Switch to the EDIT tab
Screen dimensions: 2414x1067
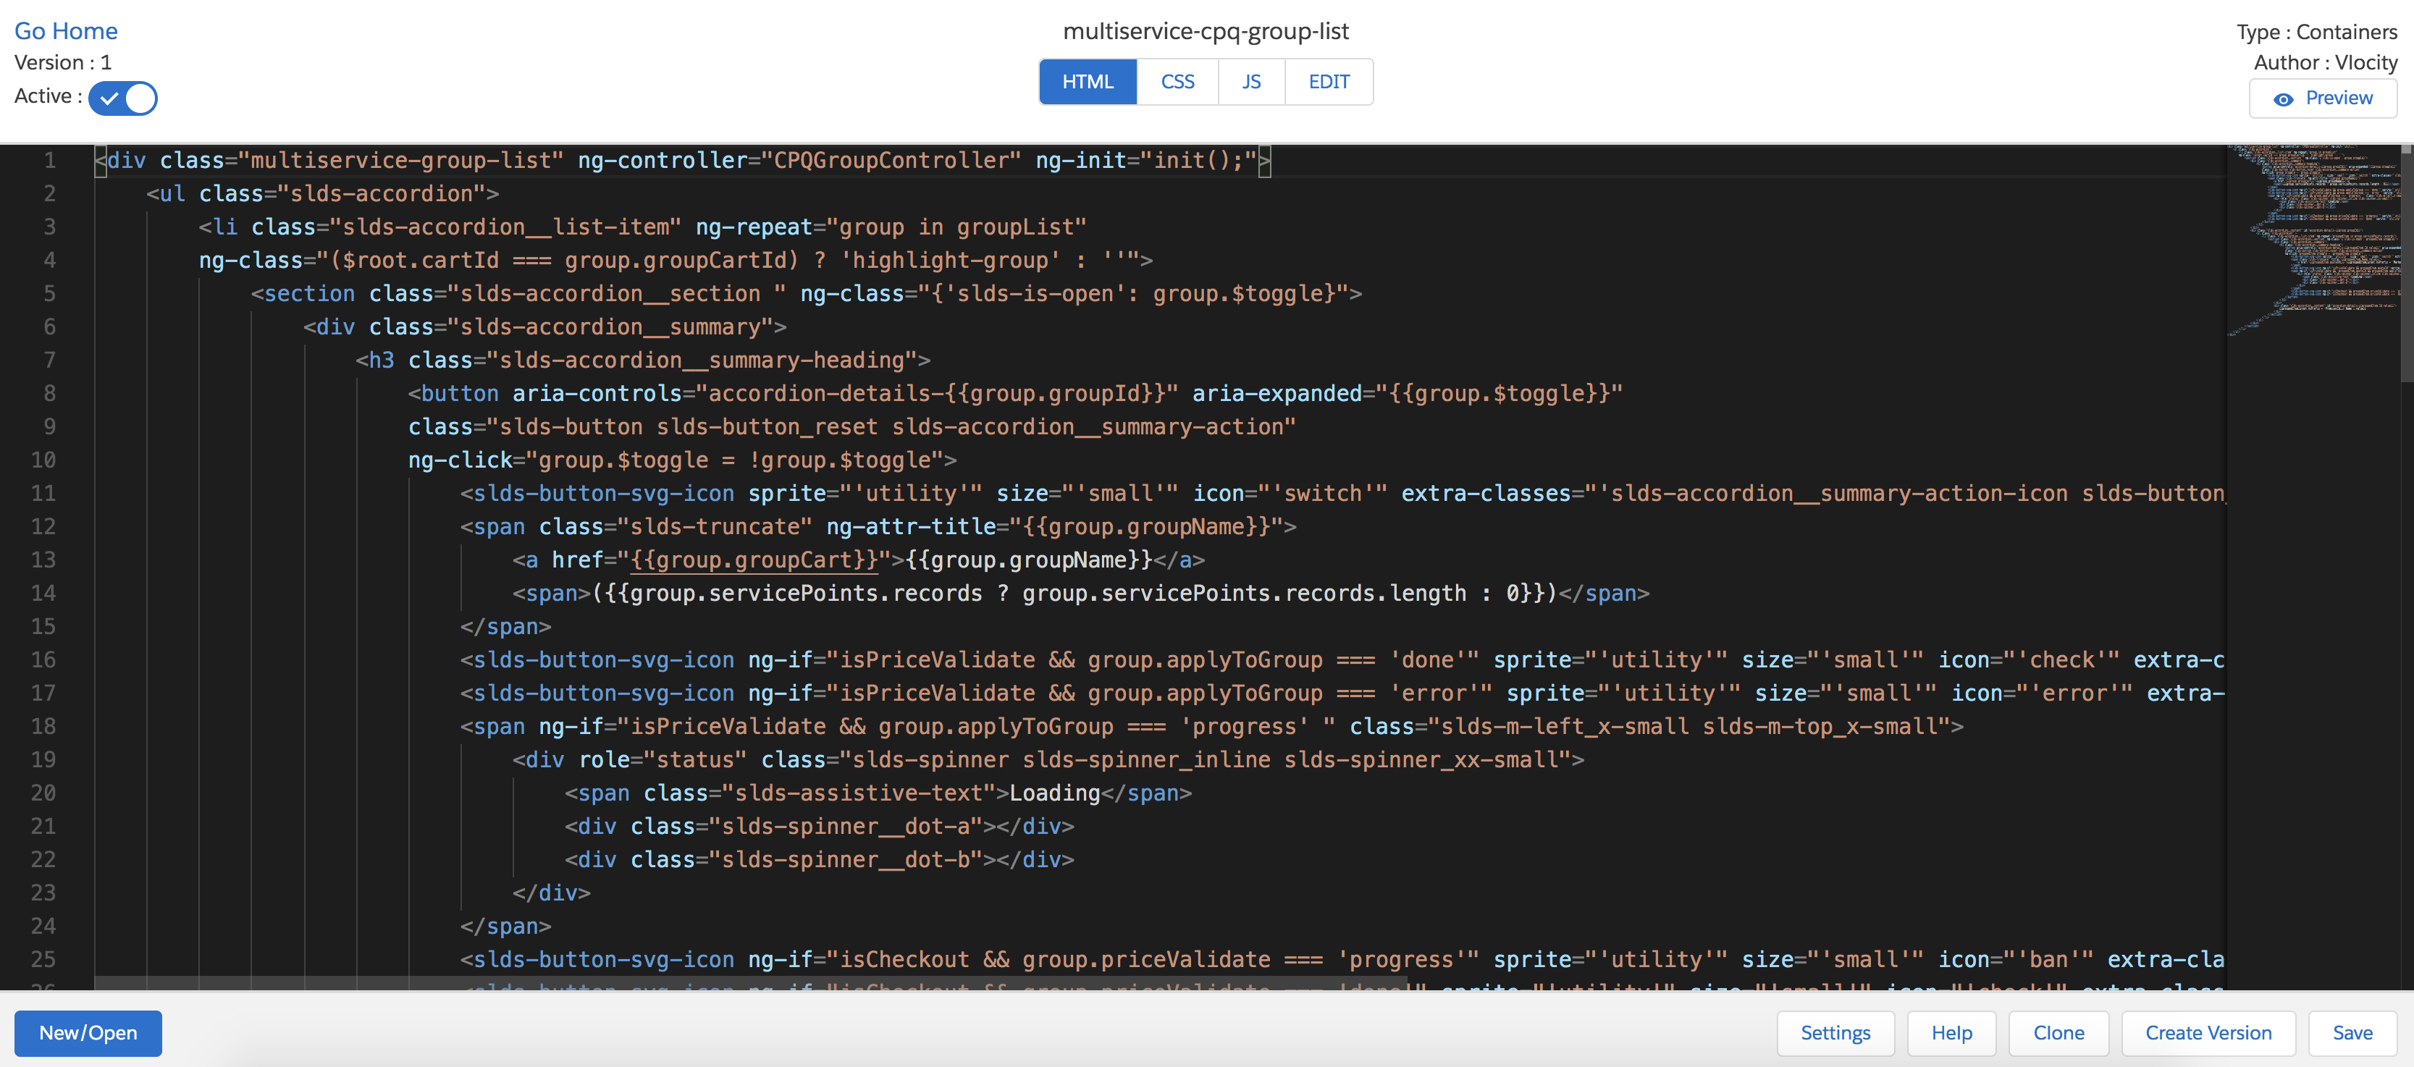pyautogui.click(x=1329, y=82)
